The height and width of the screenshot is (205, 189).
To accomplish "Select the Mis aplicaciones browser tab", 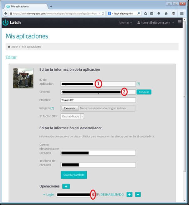I will tap(26, 6).
